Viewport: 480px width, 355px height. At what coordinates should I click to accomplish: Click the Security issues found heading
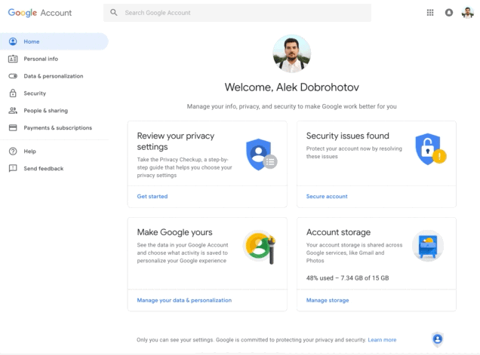click(347, 136)
